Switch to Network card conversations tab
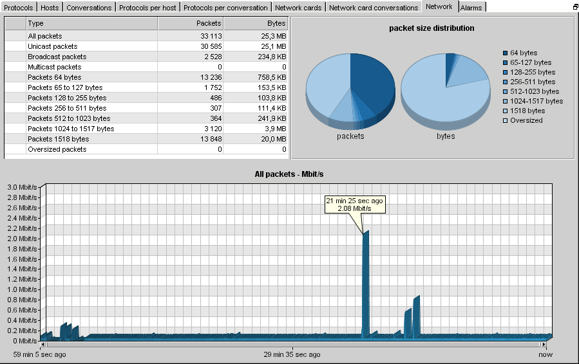Screen dimensions: 579x364 [374, 7]
